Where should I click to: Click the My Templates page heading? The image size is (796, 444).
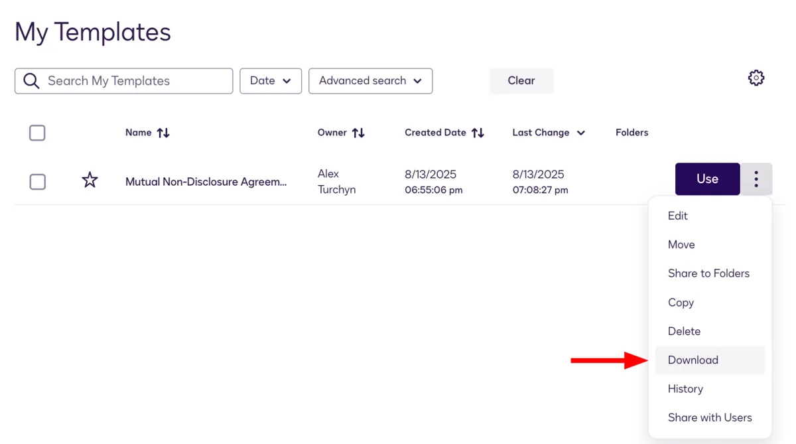coord(93,32)
